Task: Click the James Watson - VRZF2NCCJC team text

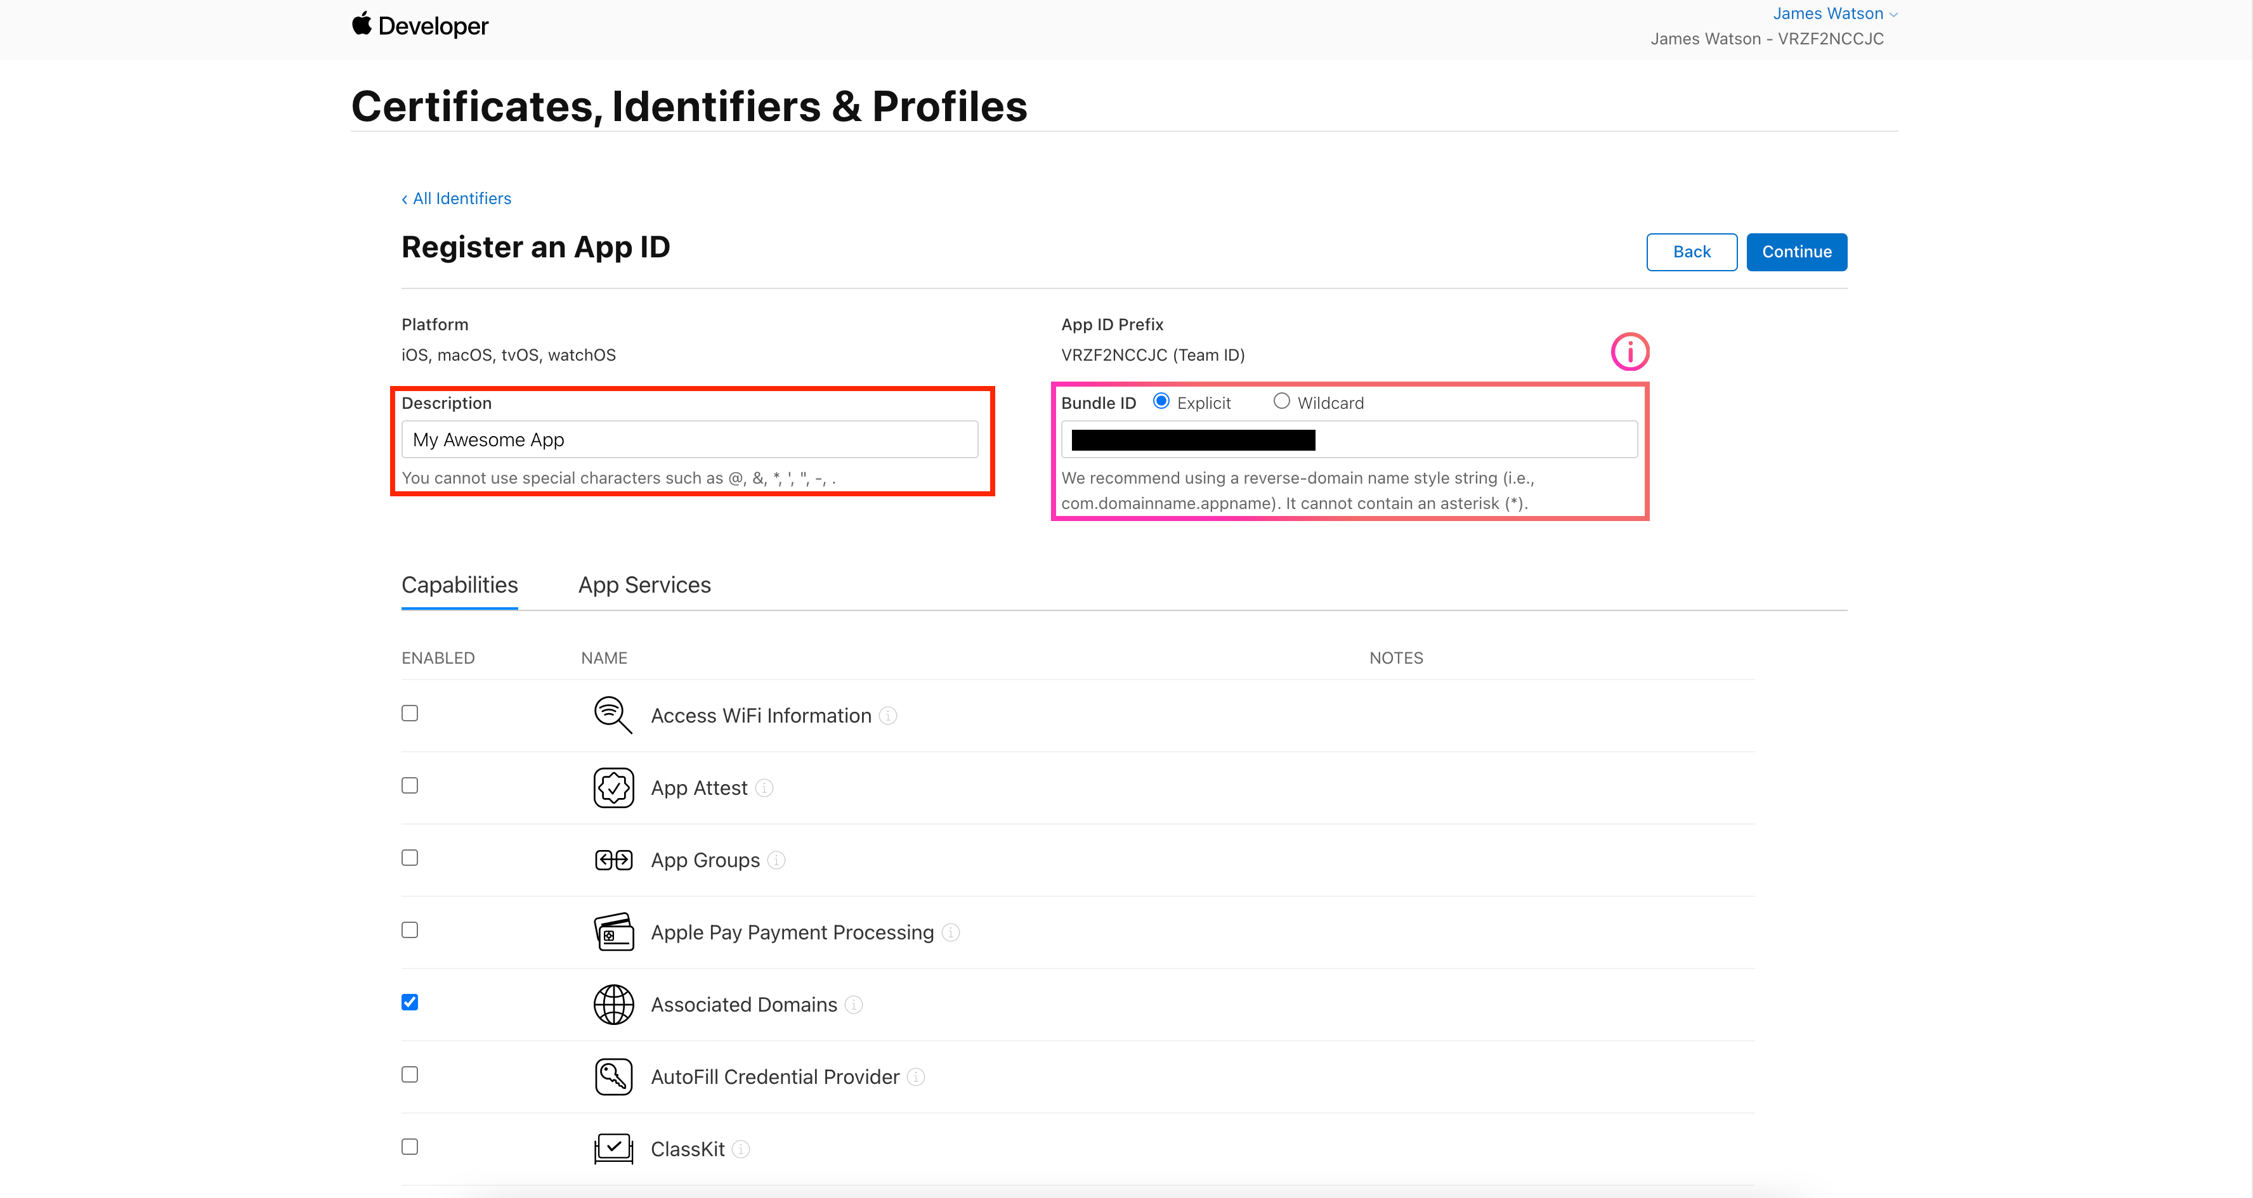Action: (1766, 39)
